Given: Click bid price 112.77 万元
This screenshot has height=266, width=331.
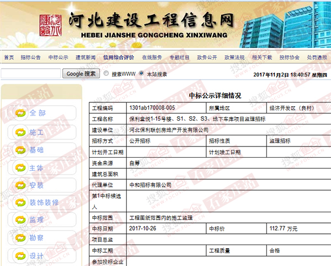Looking at the screenshot, I should click(x=284, y=228).
